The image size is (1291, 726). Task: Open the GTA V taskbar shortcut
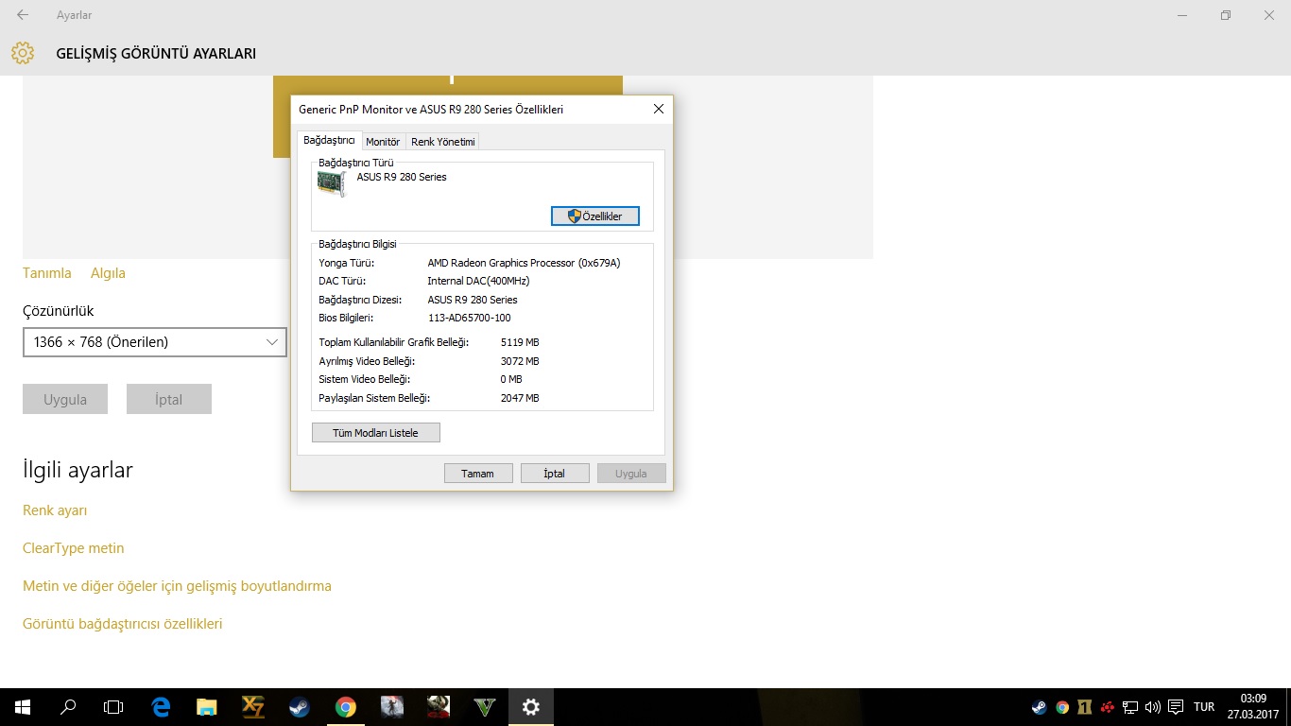485,706
